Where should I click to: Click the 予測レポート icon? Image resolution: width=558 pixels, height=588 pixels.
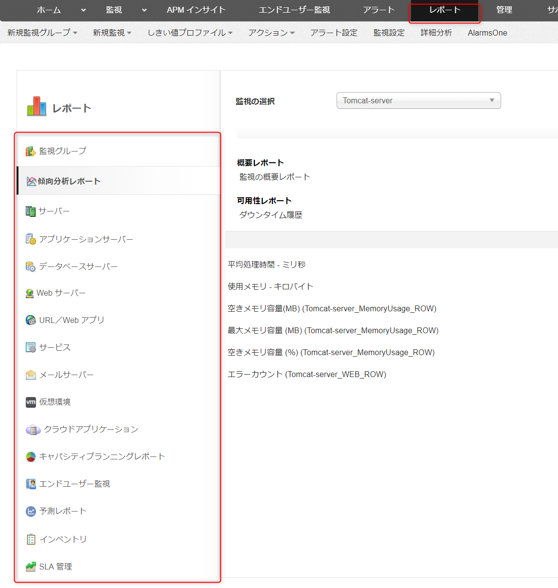31,511
